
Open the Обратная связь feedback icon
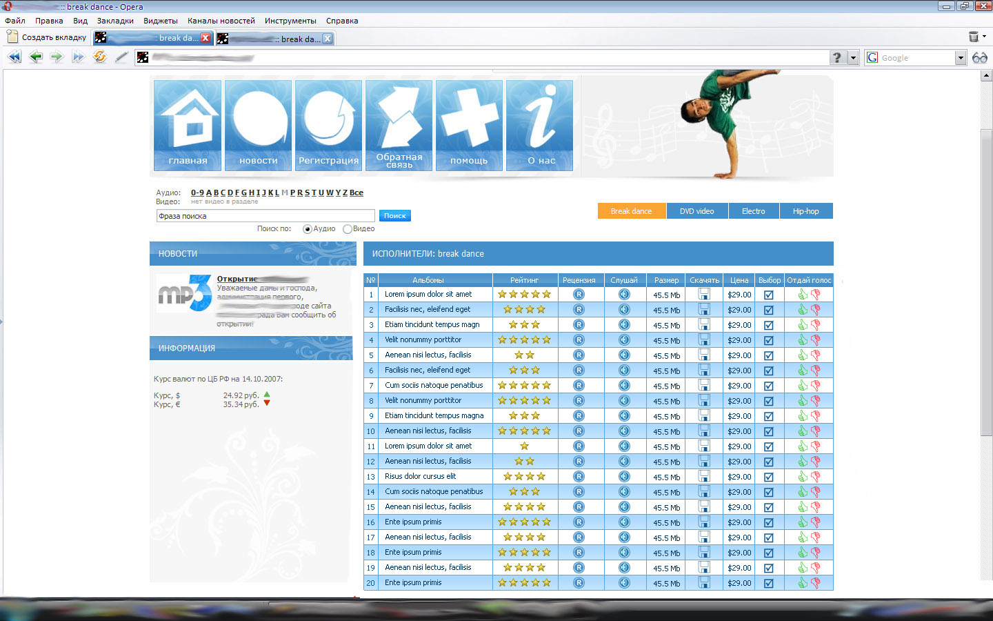point(399,125)
